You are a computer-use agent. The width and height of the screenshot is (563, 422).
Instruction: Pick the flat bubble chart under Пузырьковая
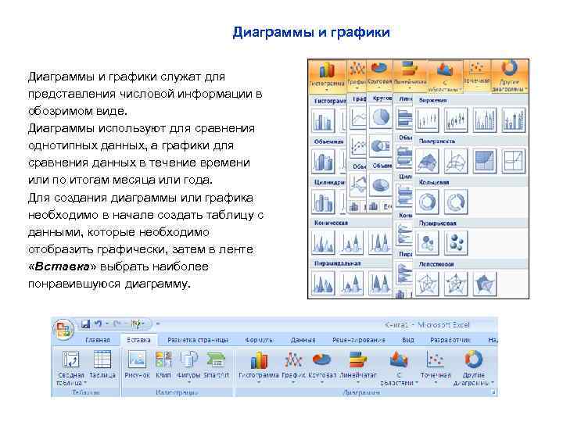point(427,243)
